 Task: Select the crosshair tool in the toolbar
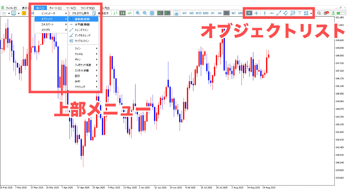click(256, 13)
